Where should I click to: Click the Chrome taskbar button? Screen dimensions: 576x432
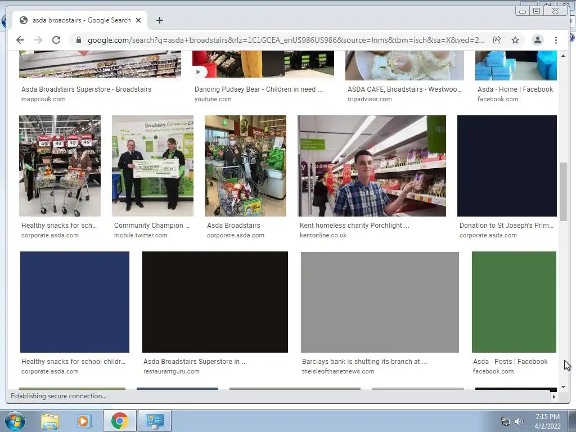119,421
